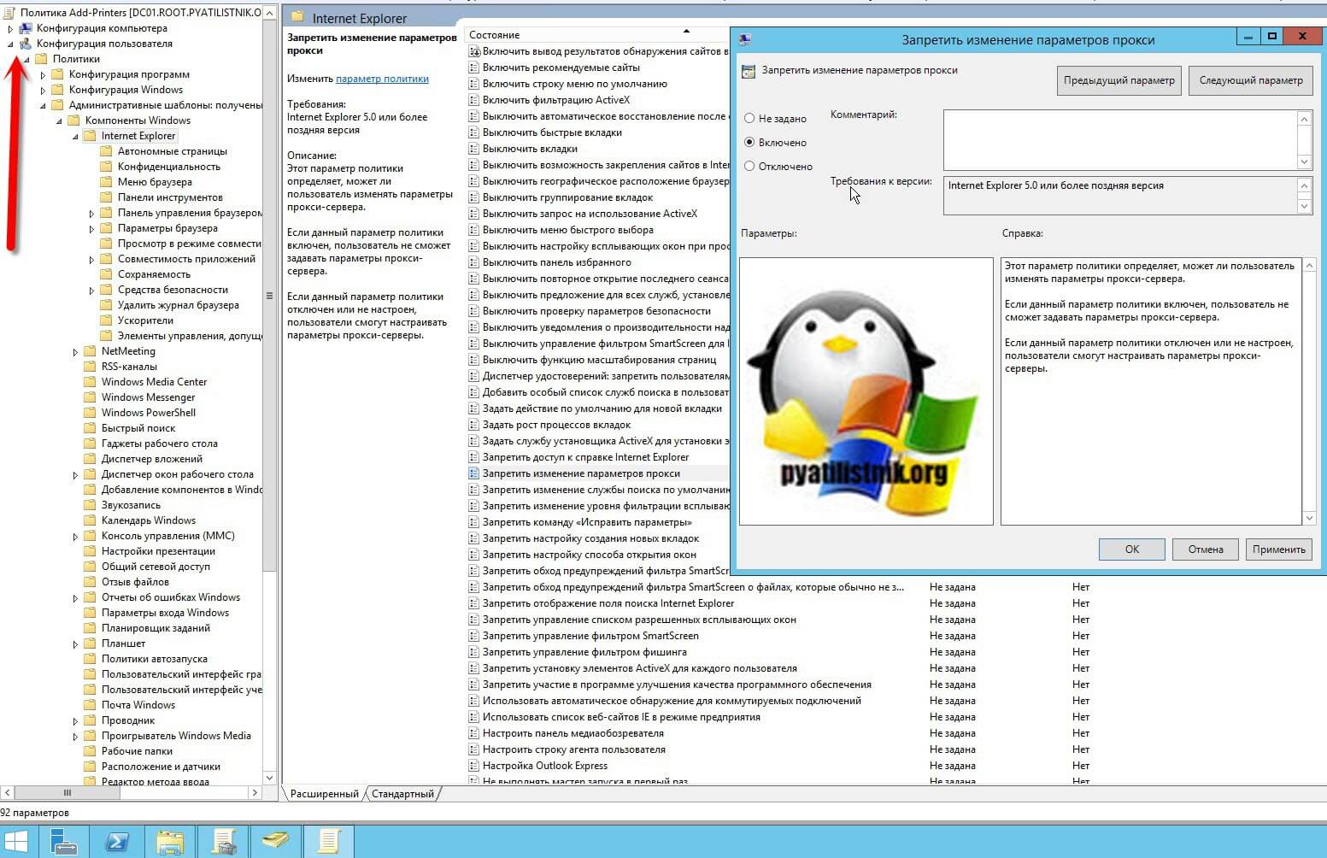The width and height of the screenshot is (1327, 858).
Task: Click the policy icon beside 'Настройка Outlook Express'
Action: click(x=474, y=766)
